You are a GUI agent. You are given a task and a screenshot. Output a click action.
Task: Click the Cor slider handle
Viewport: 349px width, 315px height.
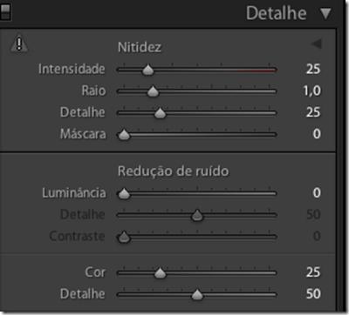point(160,273)
